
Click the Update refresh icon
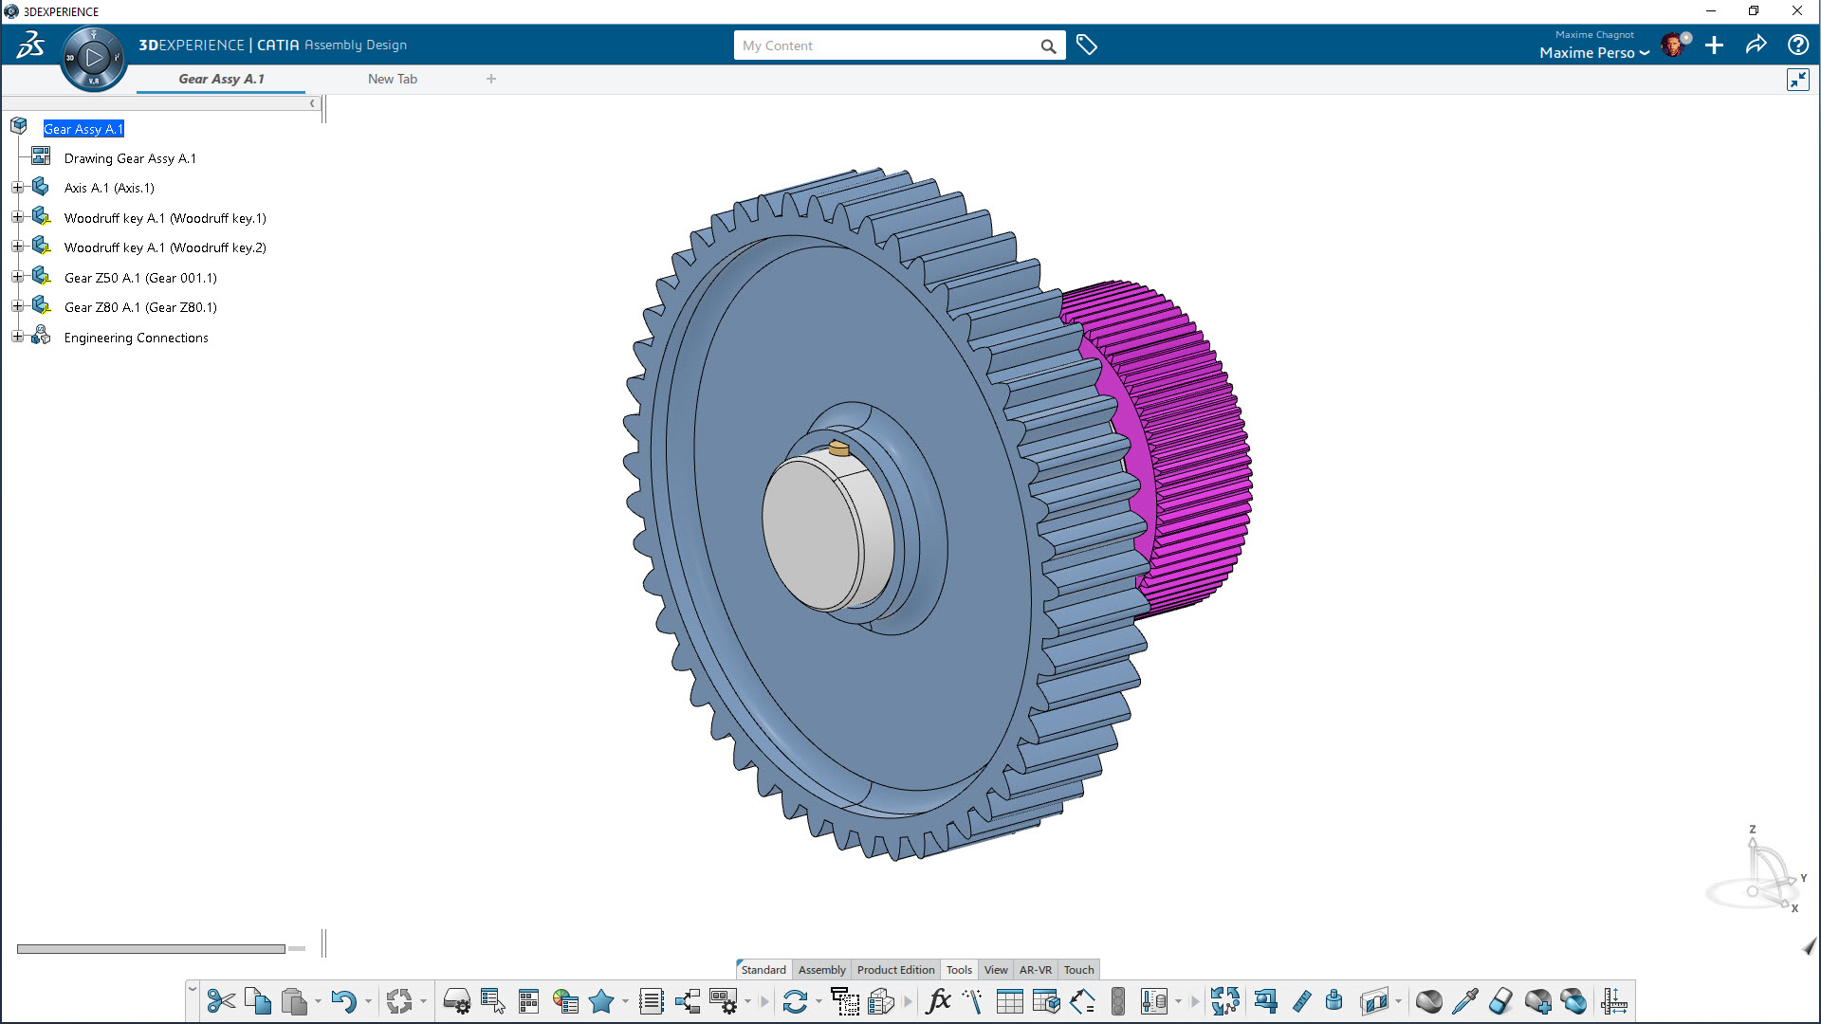[795, 1001]
